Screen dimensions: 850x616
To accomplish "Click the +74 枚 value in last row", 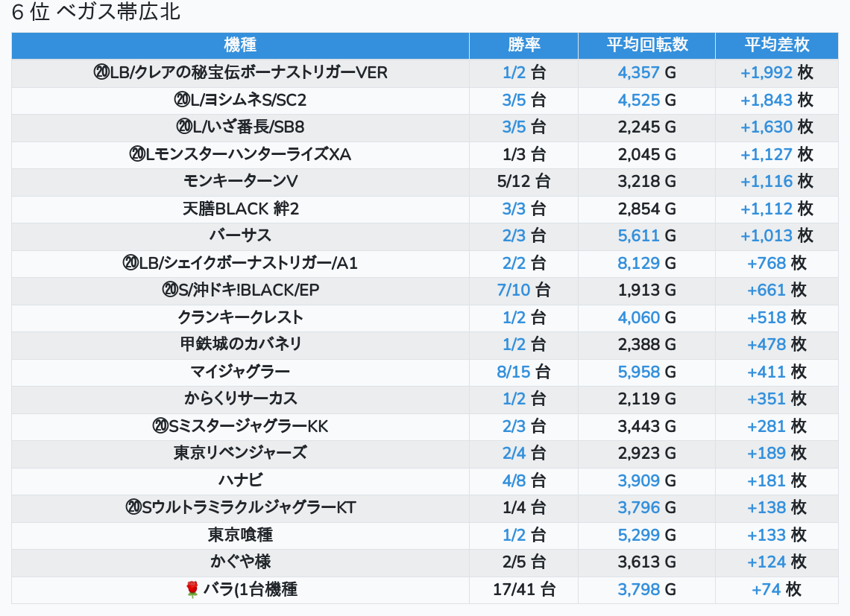I will tap(776, 590).
